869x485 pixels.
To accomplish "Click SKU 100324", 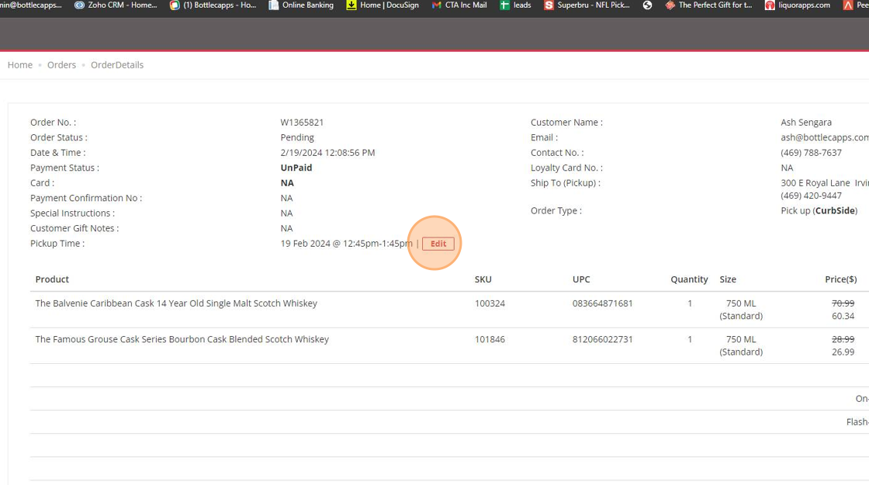I will tap(490, 303).
